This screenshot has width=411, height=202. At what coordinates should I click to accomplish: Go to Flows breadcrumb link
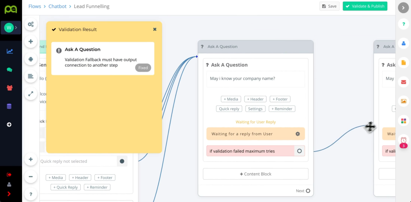(x=35, y=6)
